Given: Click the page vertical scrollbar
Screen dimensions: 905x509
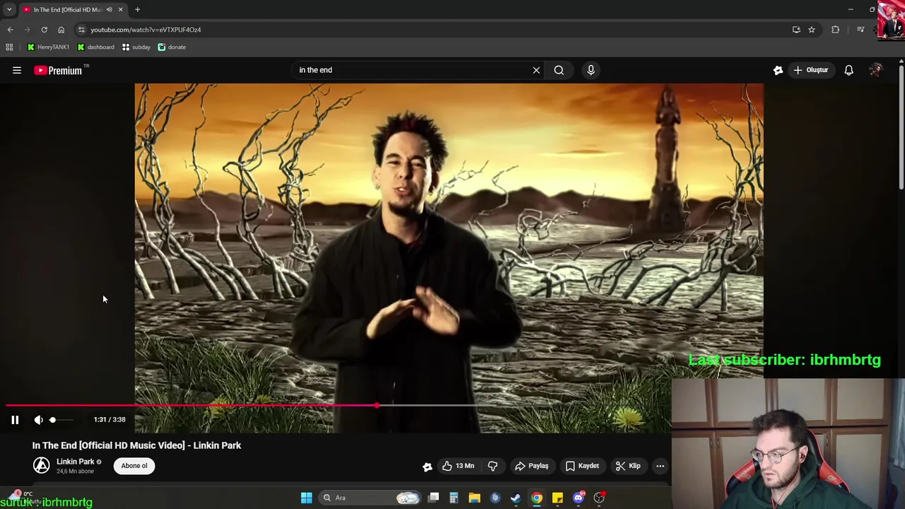Looking at the screenshot, I should (901, 127).
